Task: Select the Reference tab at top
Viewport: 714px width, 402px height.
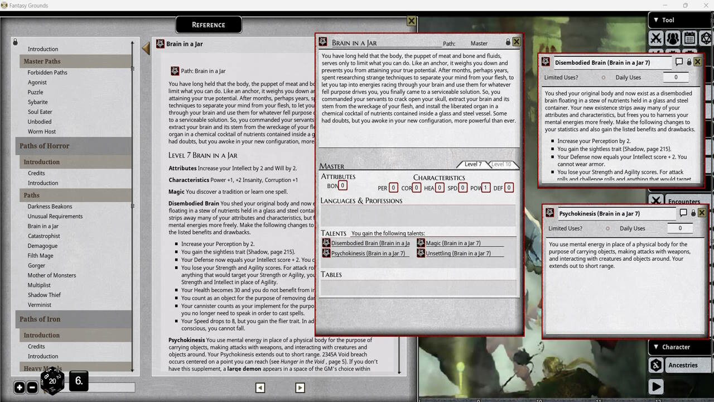Action: [x=209, y=25]
